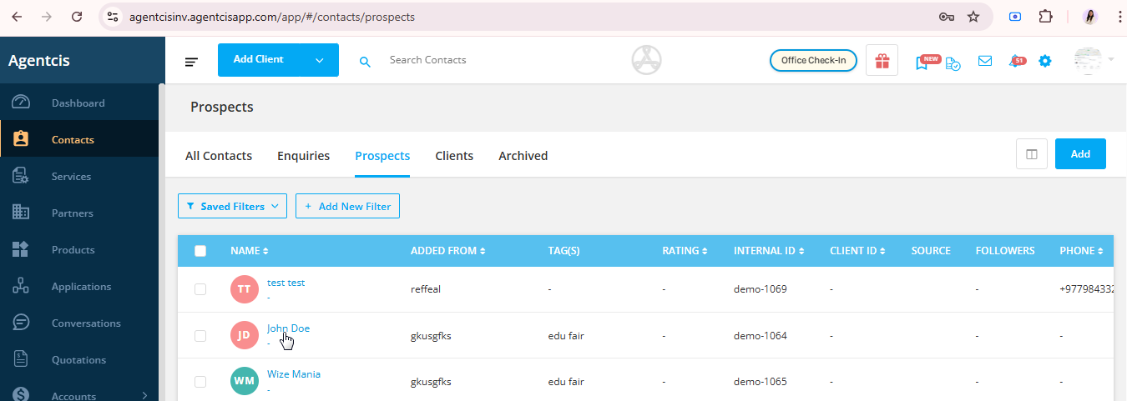This screenshot has height=401, width=1127.
Task: Tick the checkbox for Wize Mania
Action: point(200,382)
